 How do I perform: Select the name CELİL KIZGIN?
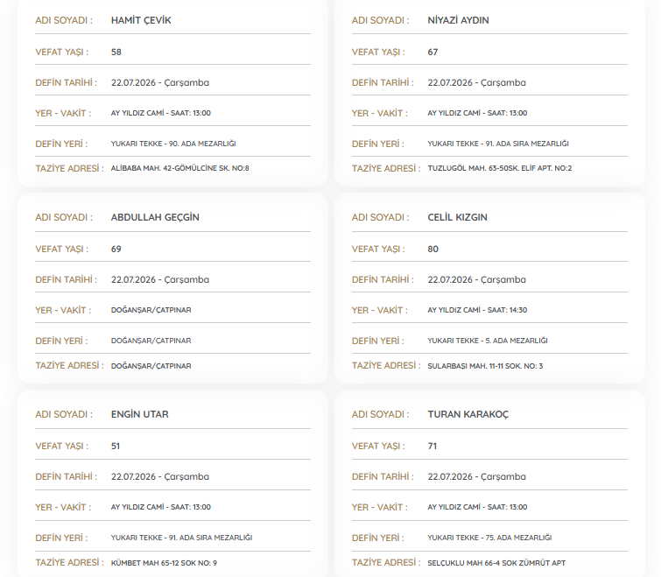click(x=457, y=217)
